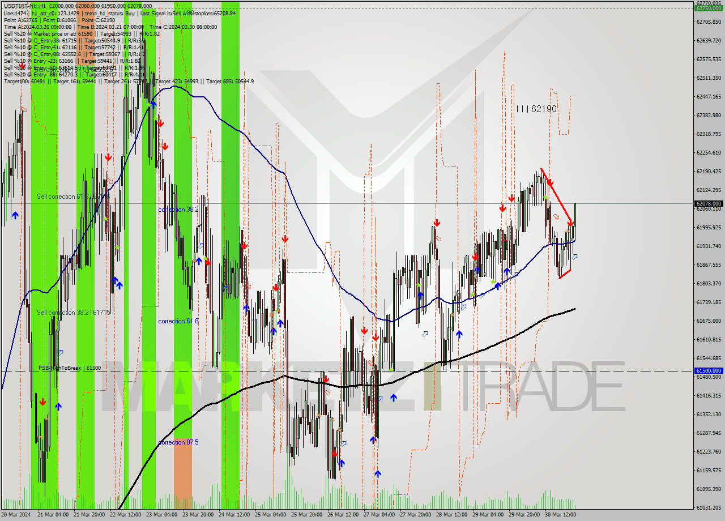Click the 'Sell %20 @ Market price or at: 61590' line
Viewport: 725px width, 521px height.
(x=82, y=33)
